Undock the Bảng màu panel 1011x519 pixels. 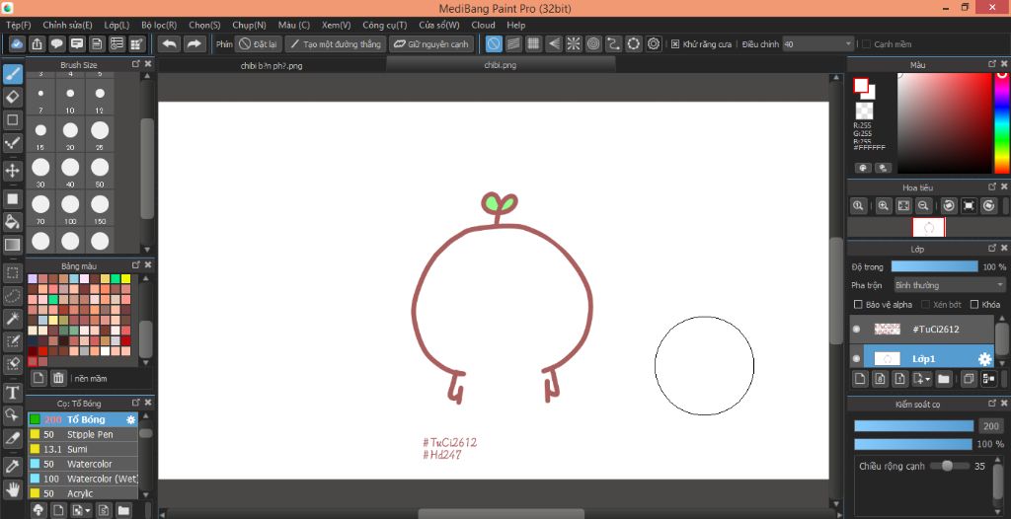pos(136,265)
